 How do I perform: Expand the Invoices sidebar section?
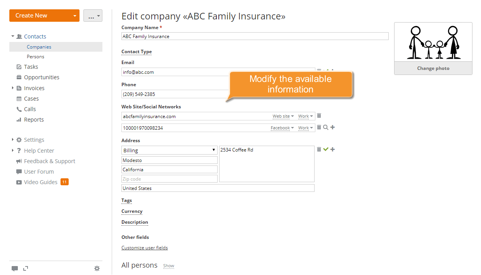12,88
